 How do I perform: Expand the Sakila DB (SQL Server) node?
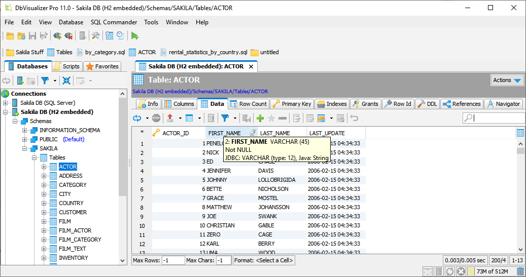[x=6, y=103]
